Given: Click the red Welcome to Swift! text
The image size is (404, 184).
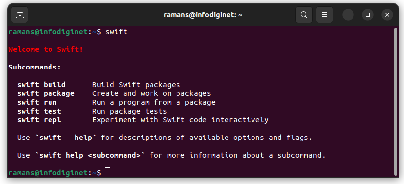Looking at the screenshot, I should point(46,49).
